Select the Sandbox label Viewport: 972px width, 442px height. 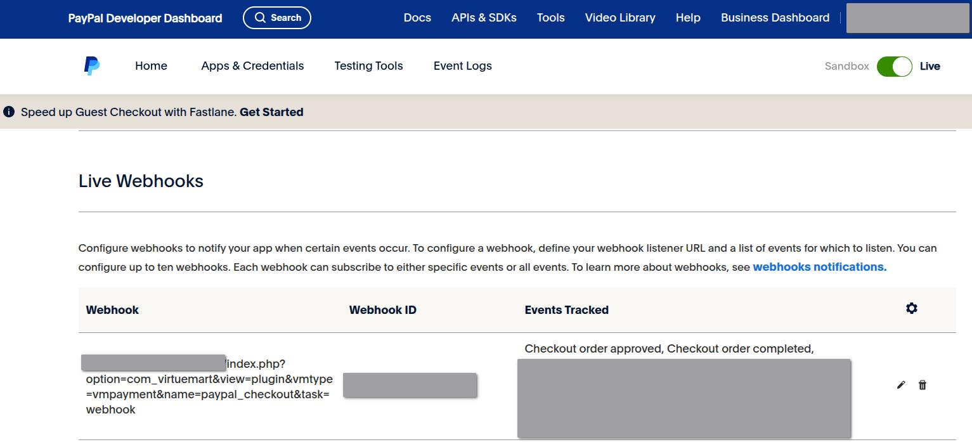coord(846,67)
